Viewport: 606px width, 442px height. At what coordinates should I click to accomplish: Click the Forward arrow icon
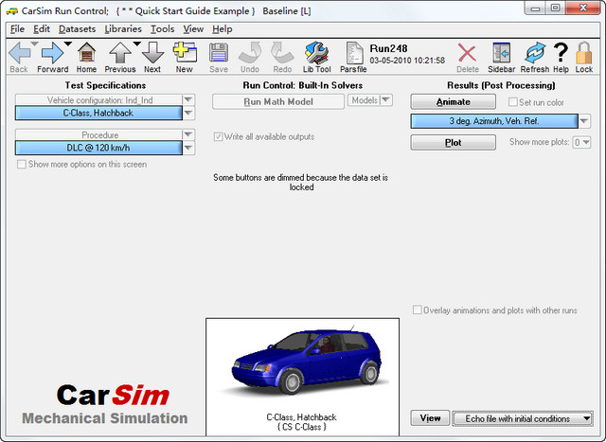click(x=53, y=53)
